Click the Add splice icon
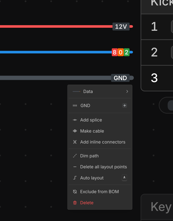The height and width of the screenshot is (221, 173). tap(75, 120)
